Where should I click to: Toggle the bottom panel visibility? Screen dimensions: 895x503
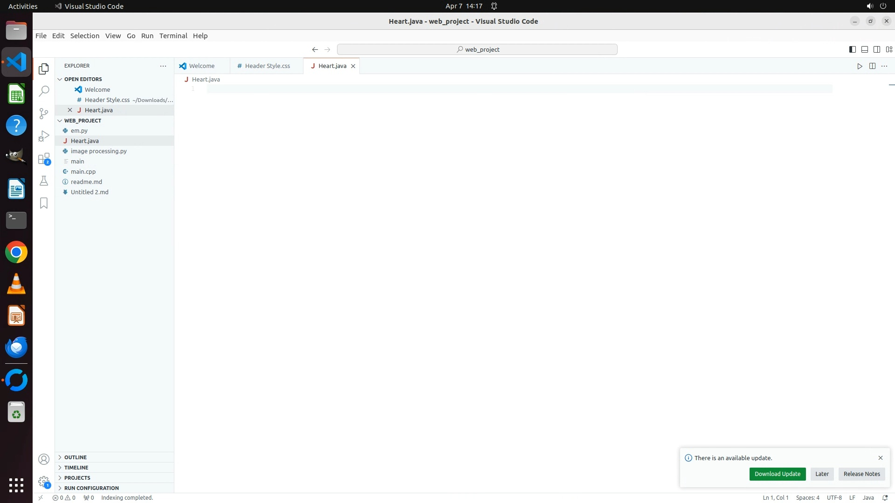tap(864, 49)
